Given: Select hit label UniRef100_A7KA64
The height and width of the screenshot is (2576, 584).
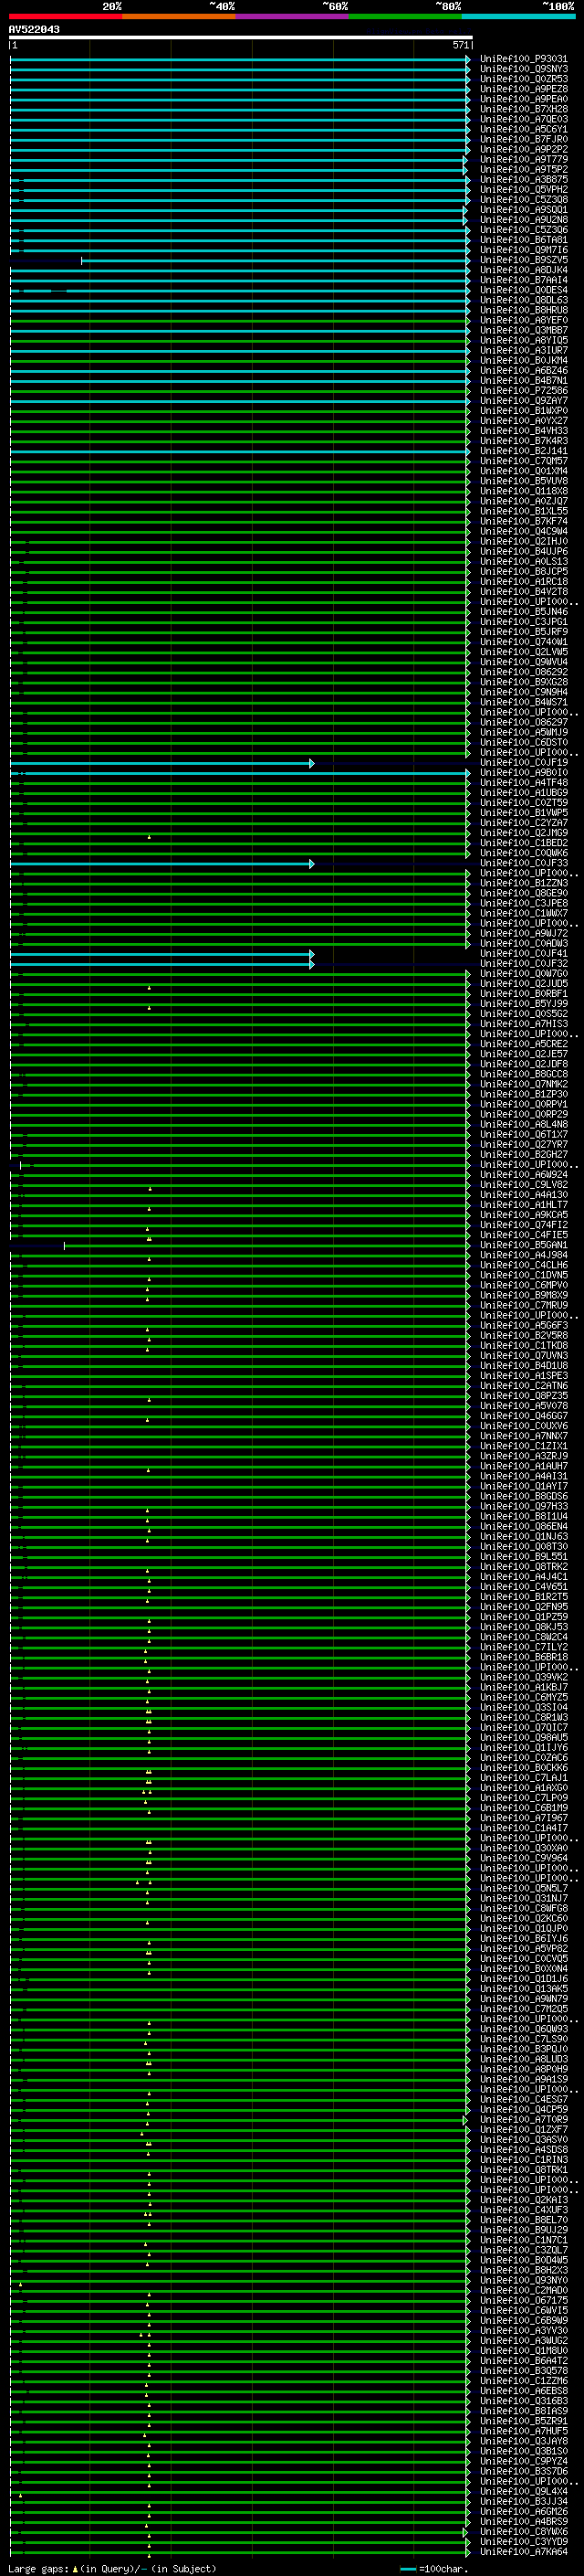Looking at the screenshot, I should [524, 2552].
